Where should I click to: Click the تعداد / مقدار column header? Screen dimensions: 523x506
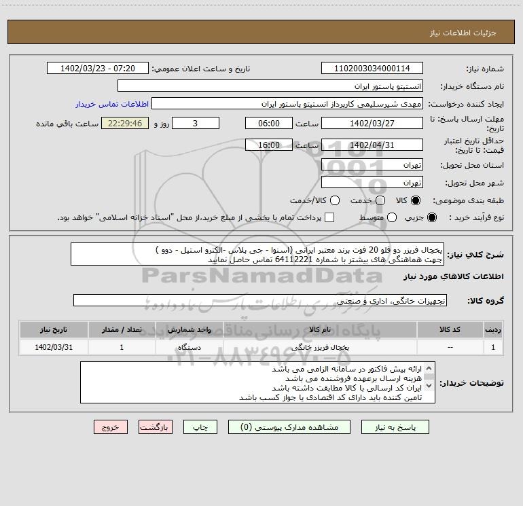pos(122,329)
